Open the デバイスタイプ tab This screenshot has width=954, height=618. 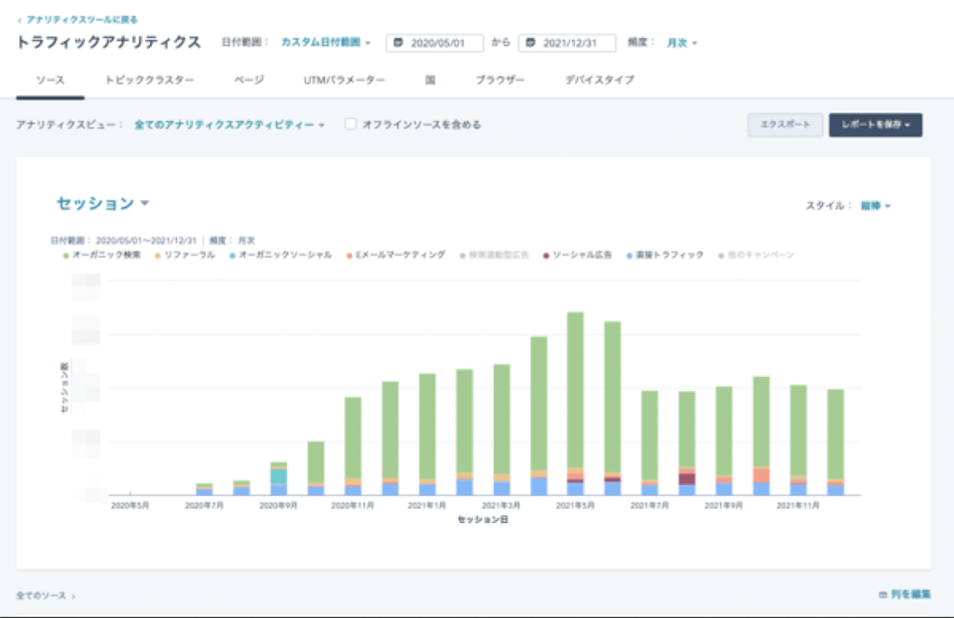click(600, 80)
